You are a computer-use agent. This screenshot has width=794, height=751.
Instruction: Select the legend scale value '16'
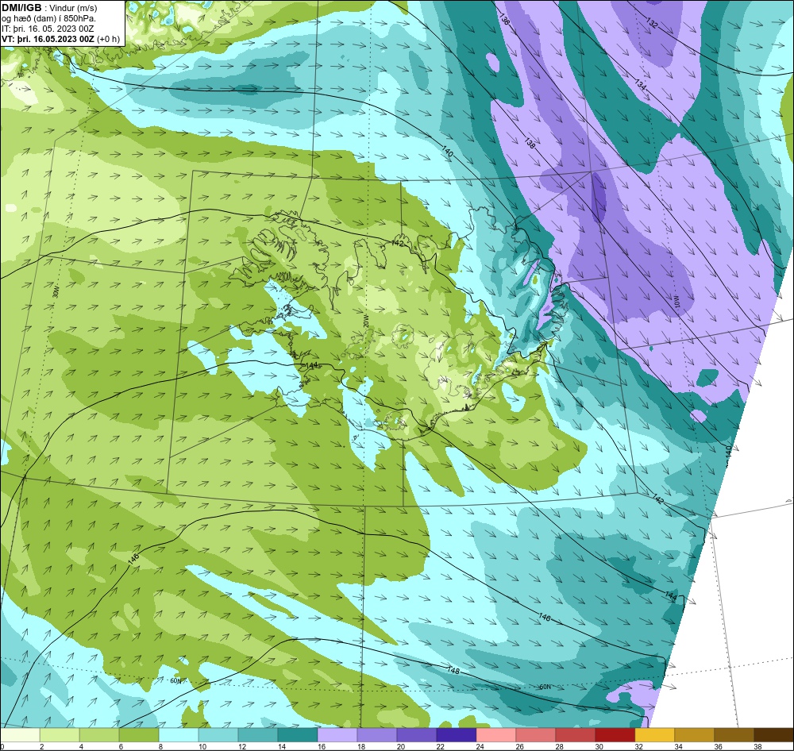pyautogui.click(x=321, y=746)
